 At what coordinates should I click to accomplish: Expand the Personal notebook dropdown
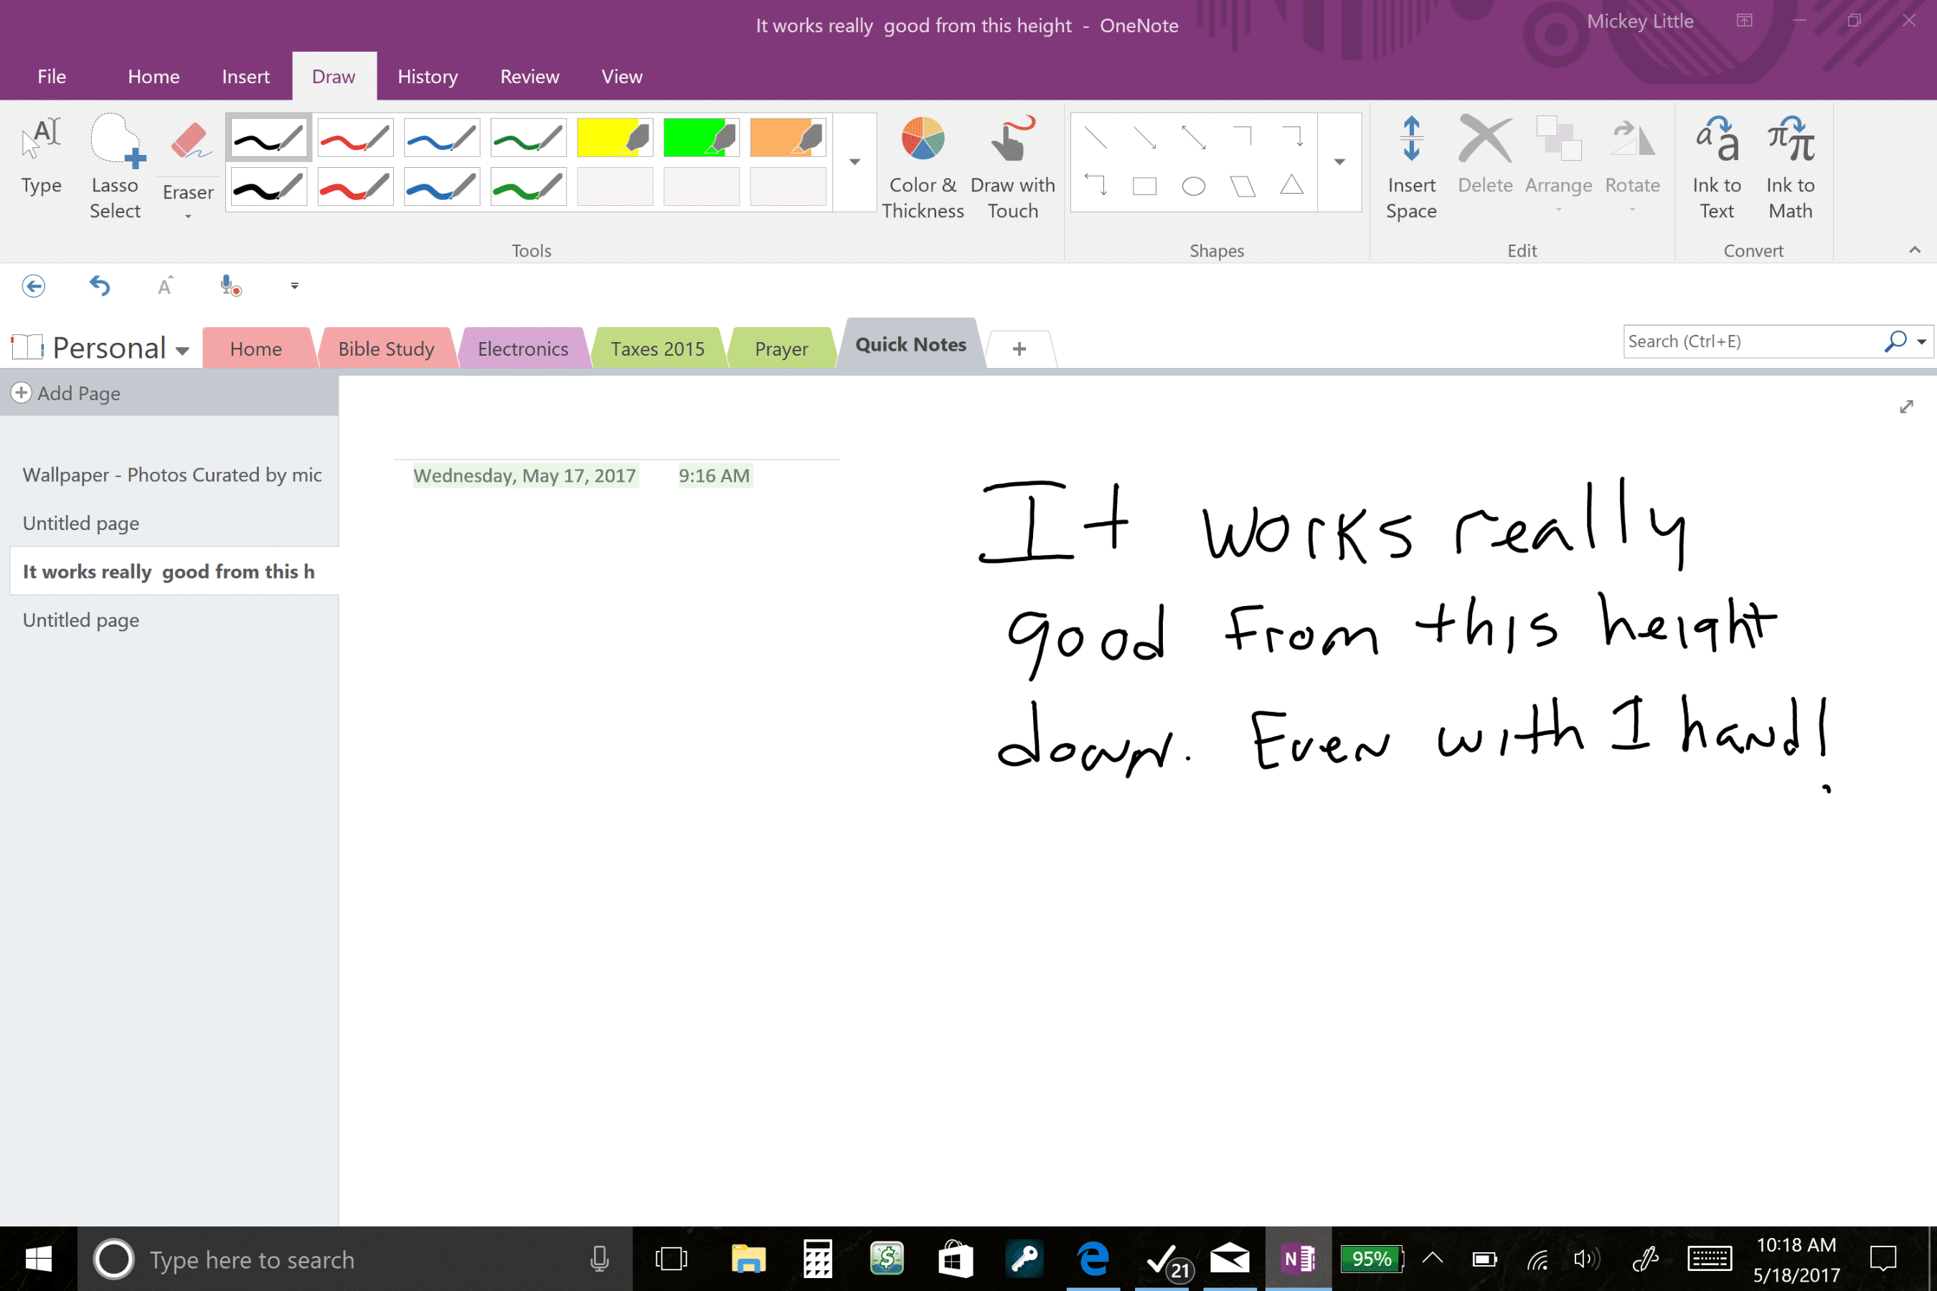(x=182, y=351)
